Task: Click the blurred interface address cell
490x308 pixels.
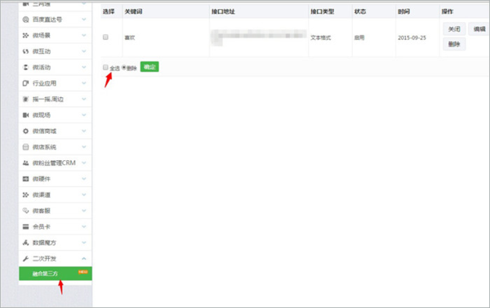Action: (x=259, y=38)
